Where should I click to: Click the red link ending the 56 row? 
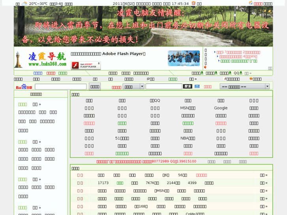click(x=201, y=175)
